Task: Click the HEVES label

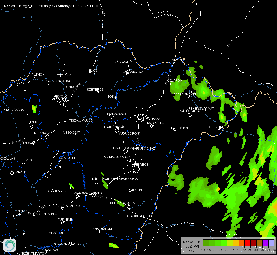Action: pos(27,160)
